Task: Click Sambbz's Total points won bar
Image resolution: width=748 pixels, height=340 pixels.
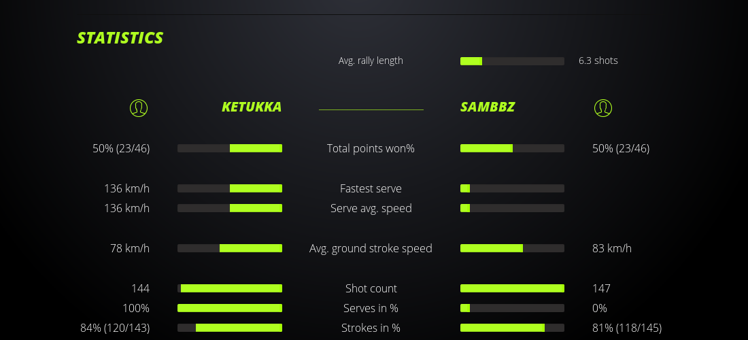Action: click(x=512, y=148)
